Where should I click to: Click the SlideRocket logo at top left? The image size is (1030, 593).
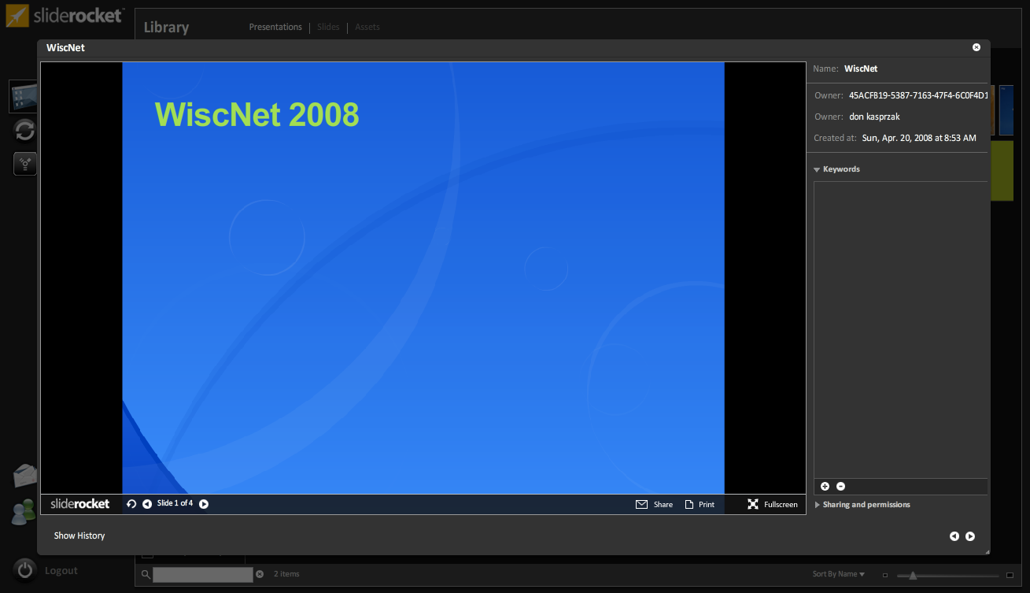65,16
